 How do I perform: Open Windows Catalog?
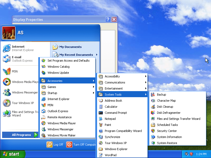click(68, 67)
